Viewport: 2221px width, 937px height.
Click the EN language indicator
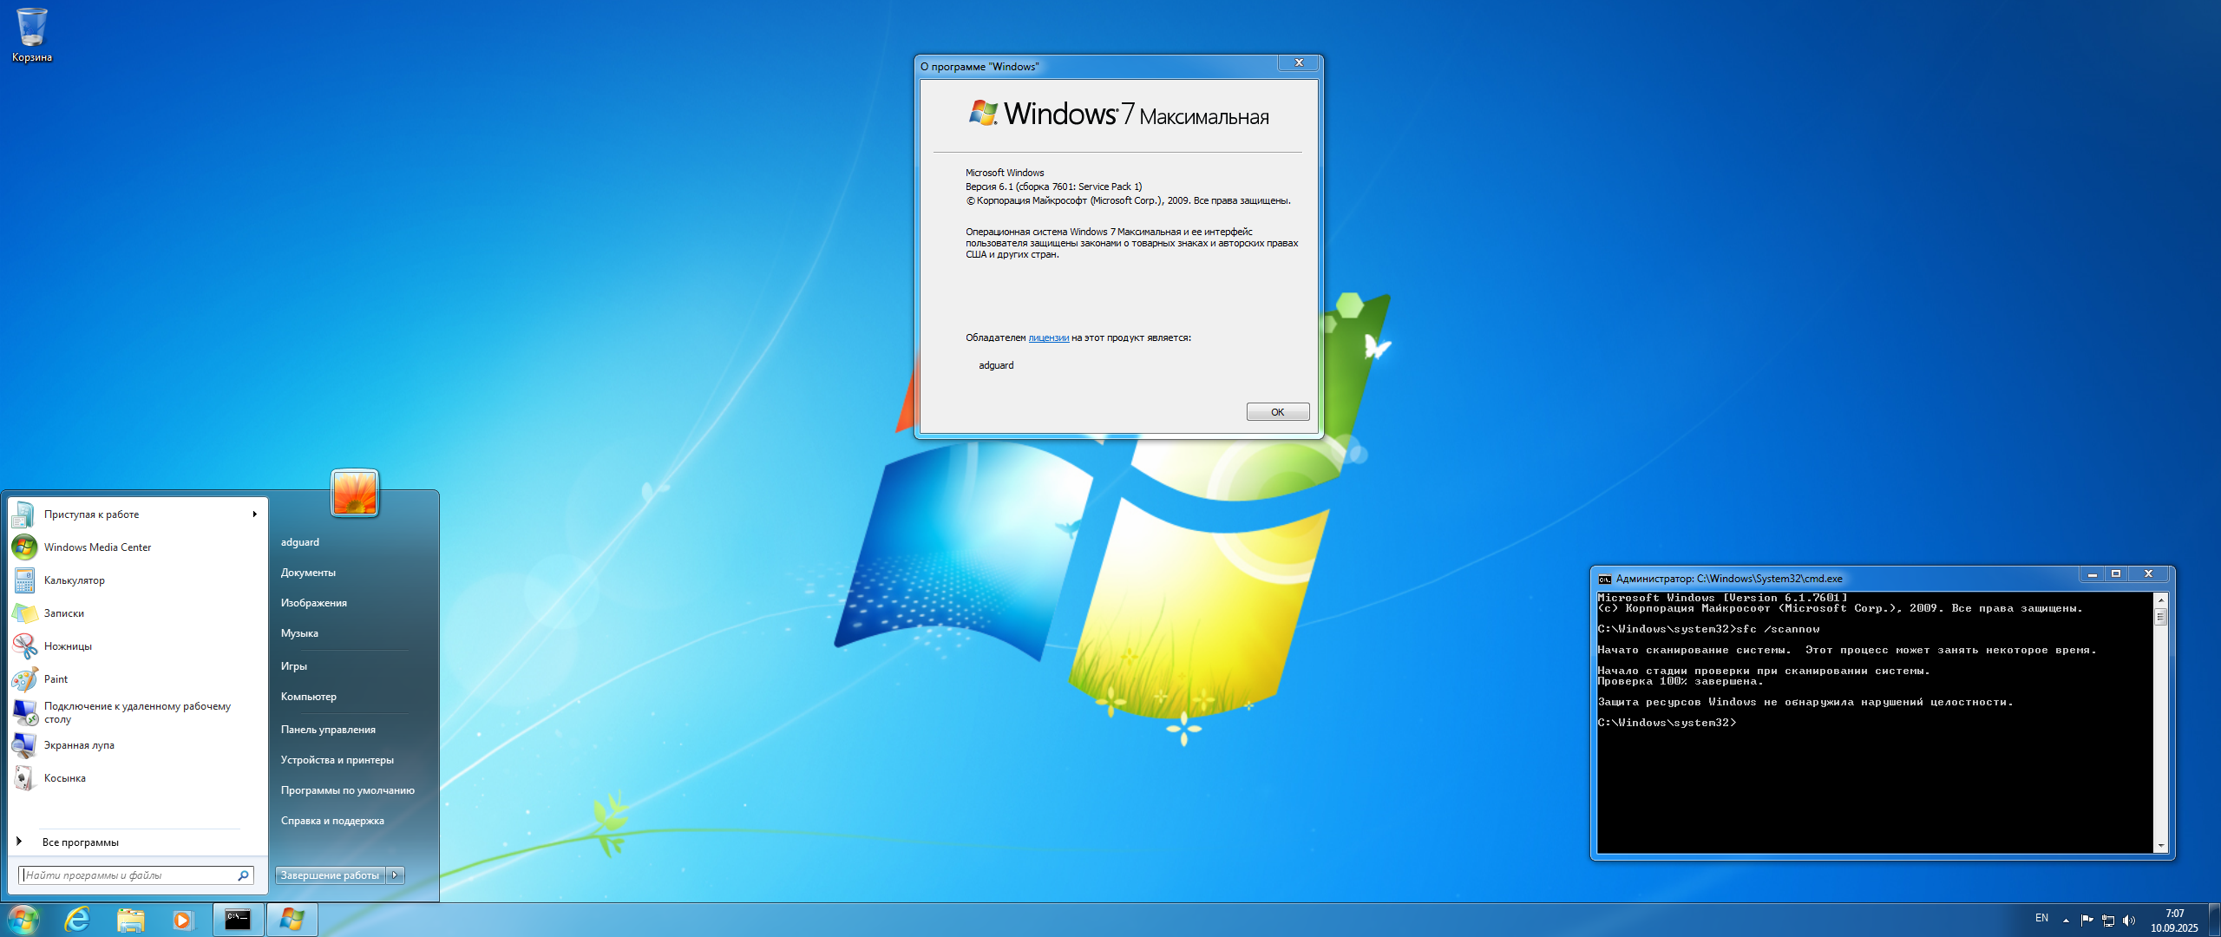click(x=2041, y=918)
